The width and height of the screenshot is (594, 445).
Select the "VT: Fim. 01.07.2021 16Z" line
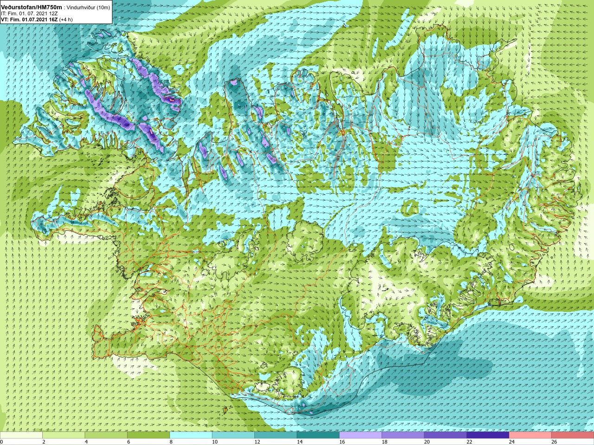(29, 19)
